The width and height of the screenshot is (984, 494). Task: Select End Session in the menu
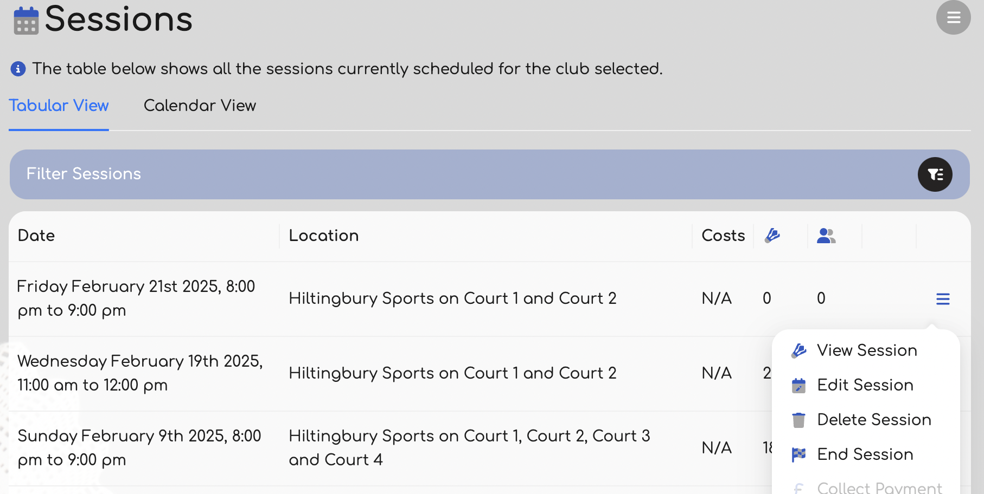click(x=865, y=454)
